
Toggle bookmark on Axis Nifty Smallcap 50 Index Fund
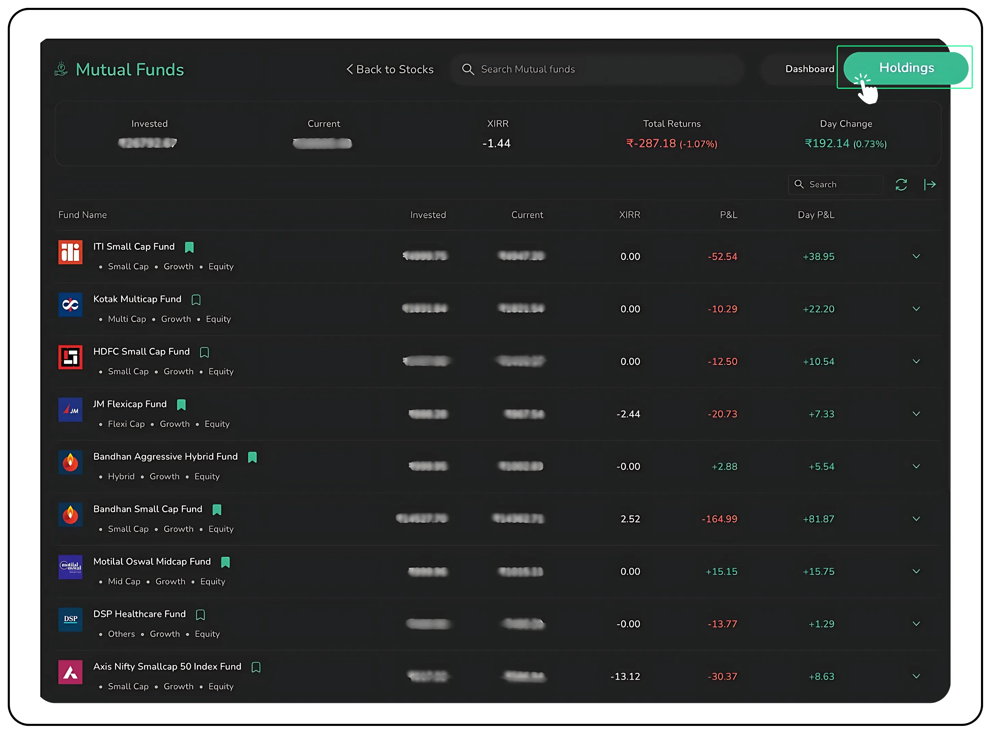click(256, 667)
